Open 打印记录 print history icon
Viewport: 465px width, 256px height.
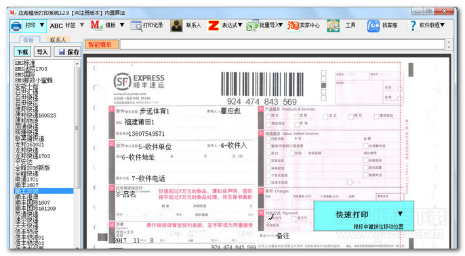[136, 26]
